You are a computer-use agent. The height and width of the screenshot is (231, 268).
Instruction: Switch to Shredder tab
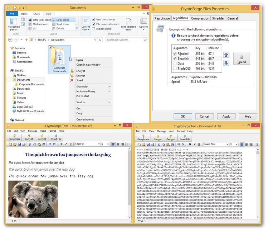[x=218, y=18]
